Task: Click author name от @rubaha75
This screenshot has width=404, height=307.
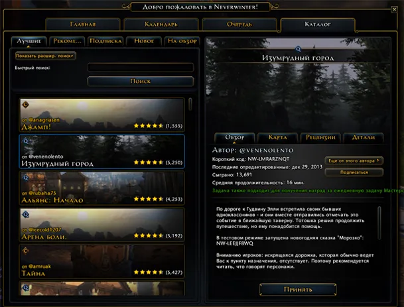Action: (39, 193)
